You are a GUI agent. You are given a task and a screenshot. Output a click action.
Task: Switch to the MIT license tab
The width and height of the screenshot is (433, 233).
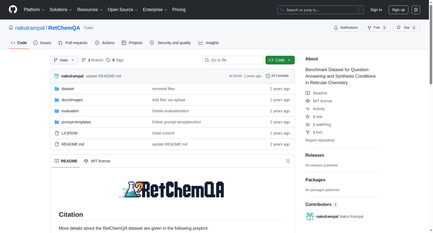97,161
